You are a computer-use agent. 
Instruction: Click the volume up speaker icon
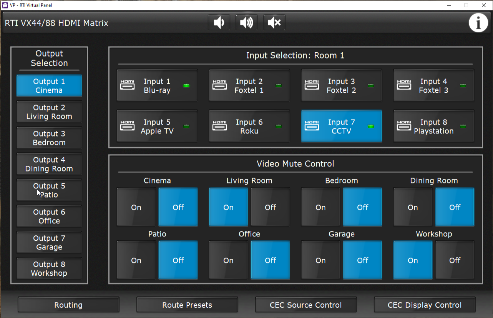pyautogui.click(x=247, y=23)
